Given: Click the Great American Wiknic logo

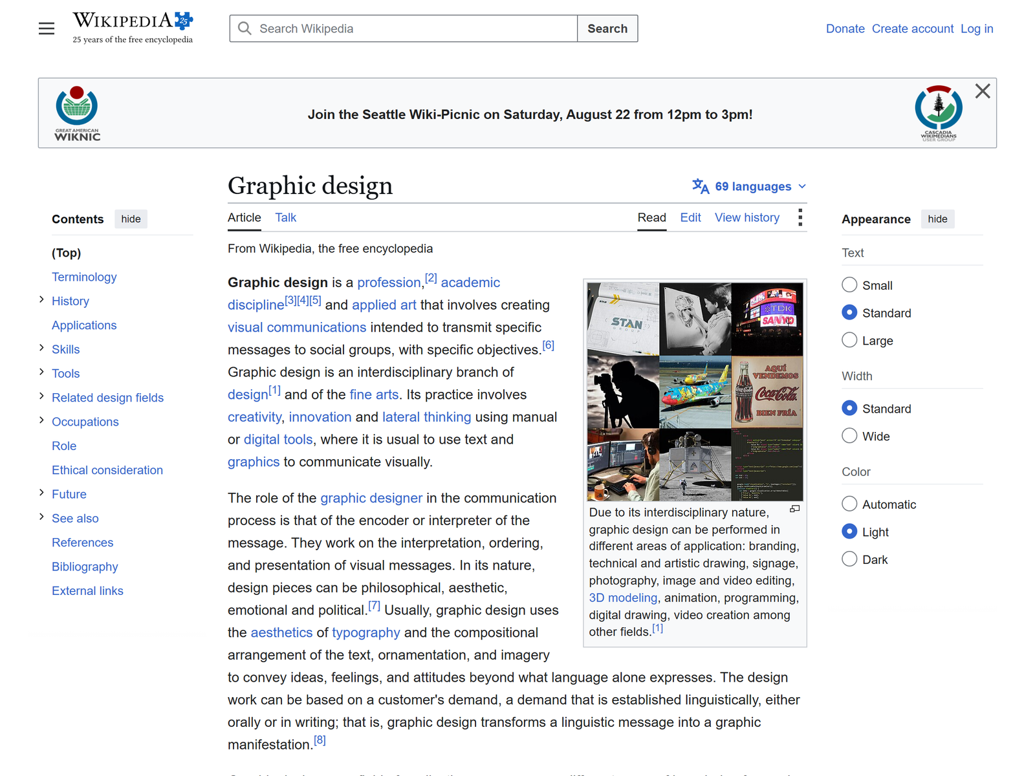Looking at the screenshot, I should tap(77, 113).
